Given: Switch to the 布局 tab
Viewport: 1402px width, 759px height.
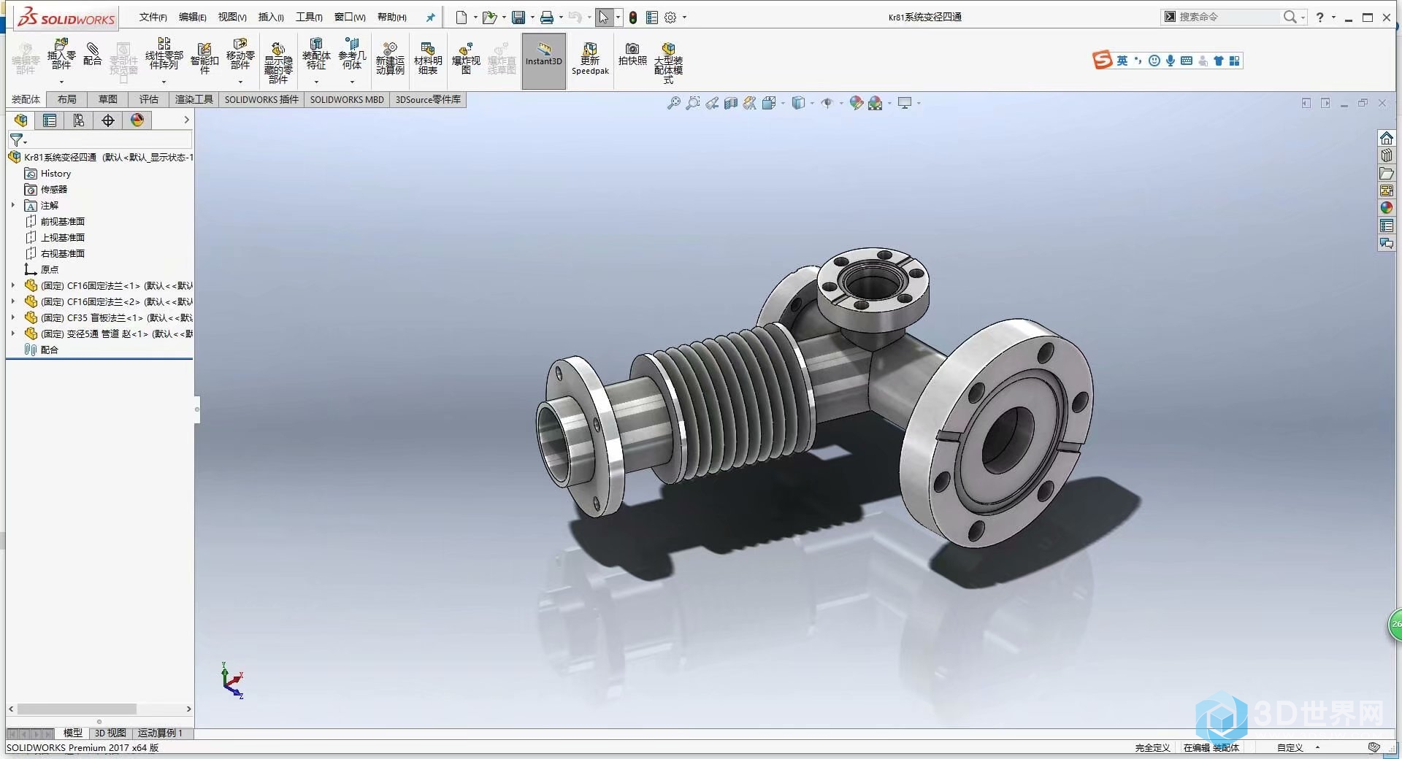Looking at the screenshot, I should pyautogui.click(x=67, y=99).
